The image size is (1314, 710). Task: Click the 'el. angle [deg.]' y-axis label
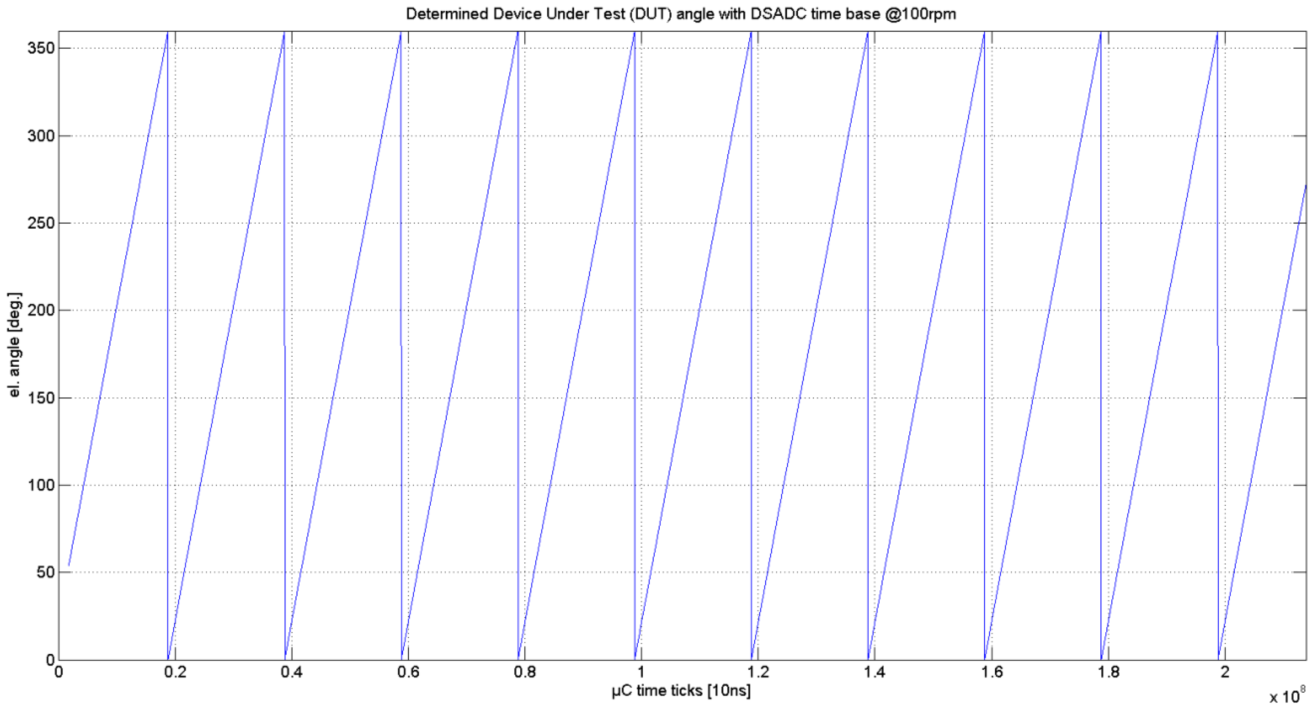click(x=15, y=345)
